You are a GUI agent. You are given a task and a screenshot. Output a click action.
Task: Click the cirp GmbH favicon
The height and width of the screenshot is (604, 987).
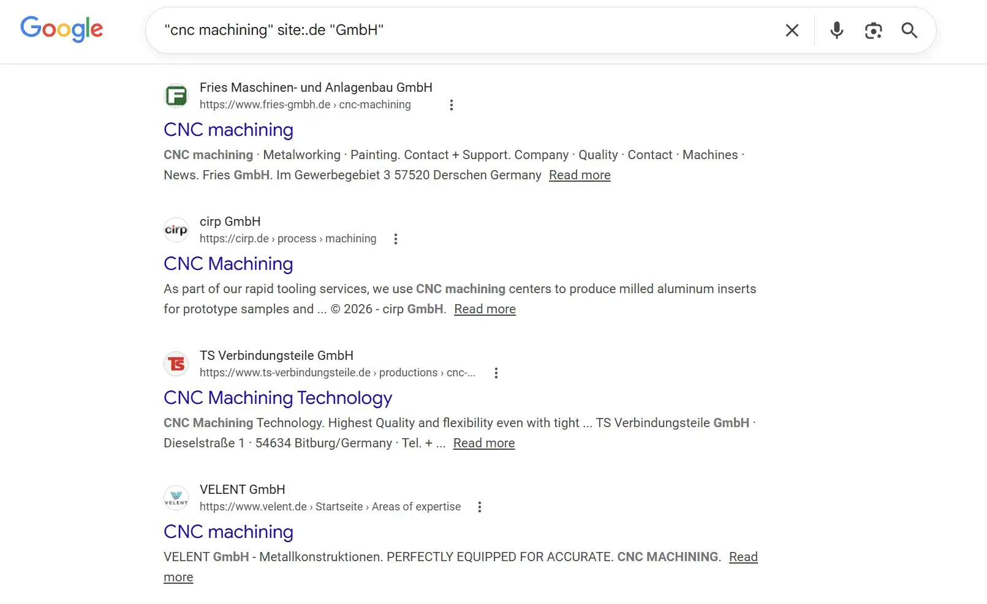click(x=176, y=229)
